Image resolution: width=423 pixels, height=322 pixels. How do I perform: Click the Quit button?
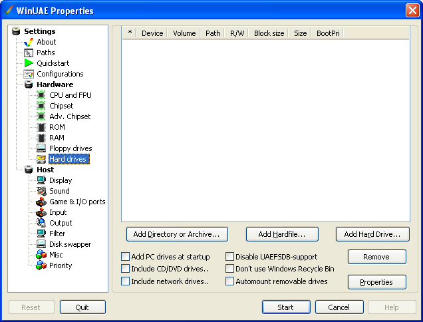pyautogui.click(x=82, y=307)
